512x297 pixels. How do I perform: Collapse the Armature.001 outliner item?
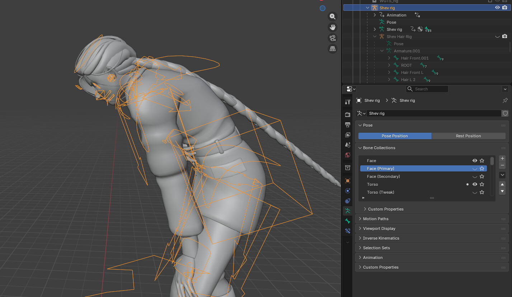tap(382, 51)
